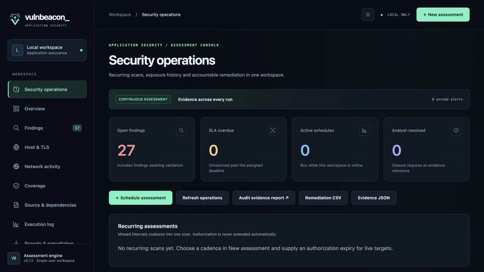The image size is (484, 272).
Task: Click the Open findings value 27
Action: point(126,150)
